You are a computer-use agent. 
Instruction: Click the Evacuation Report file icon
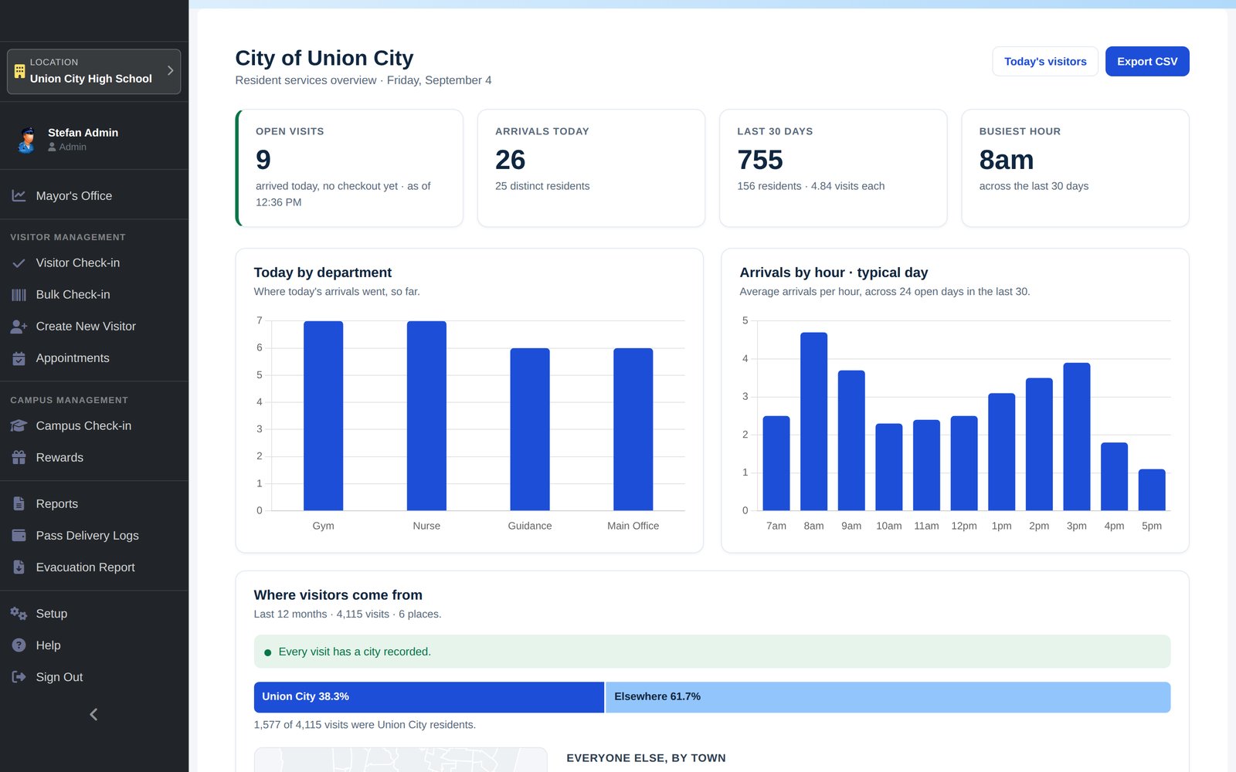coord(19,567)
